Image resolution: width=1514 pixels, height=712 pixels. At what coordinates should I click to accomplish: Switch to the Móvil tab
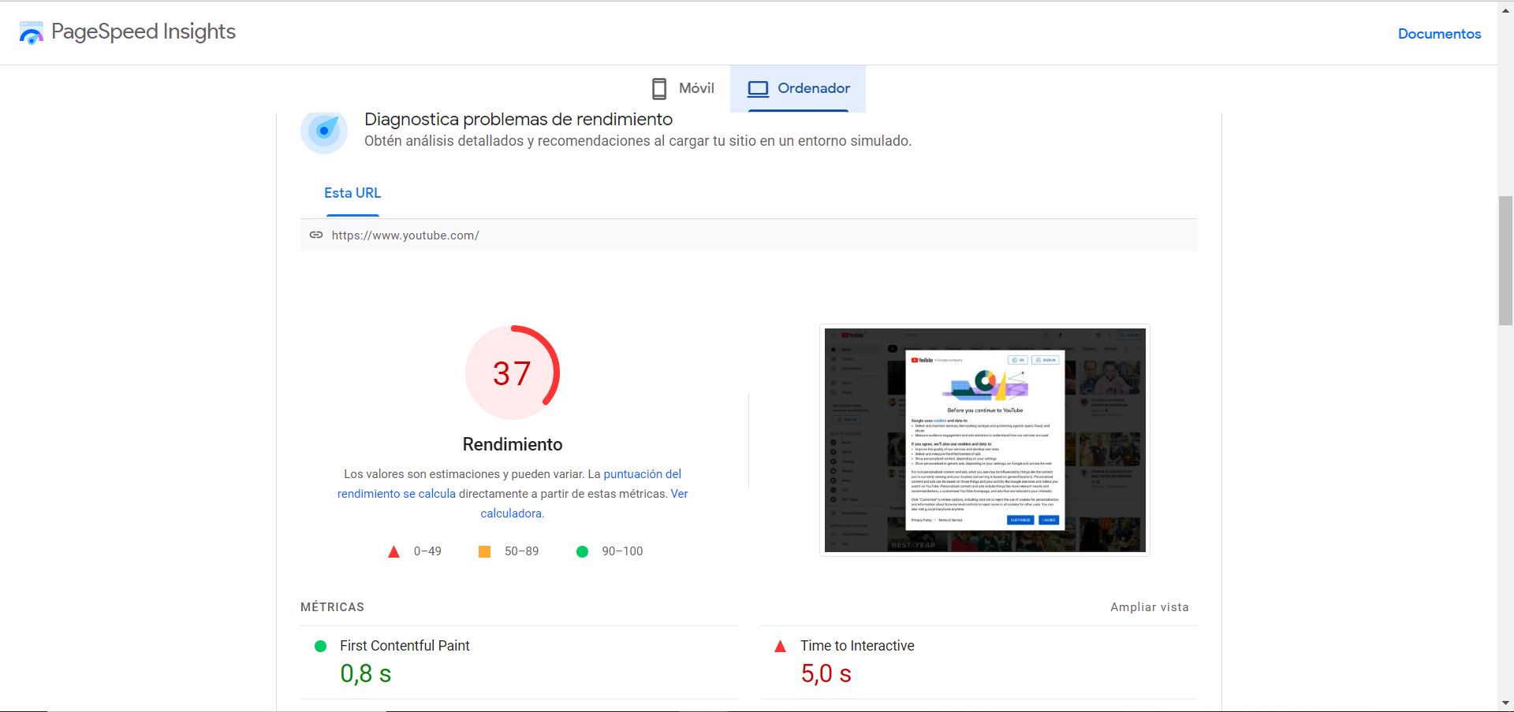point(683,88)
